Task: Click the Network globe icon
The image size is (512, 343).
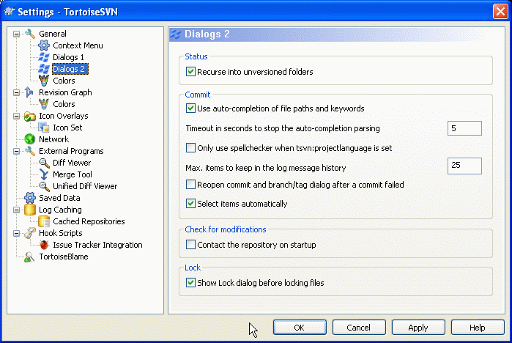Action: point(30,139)
